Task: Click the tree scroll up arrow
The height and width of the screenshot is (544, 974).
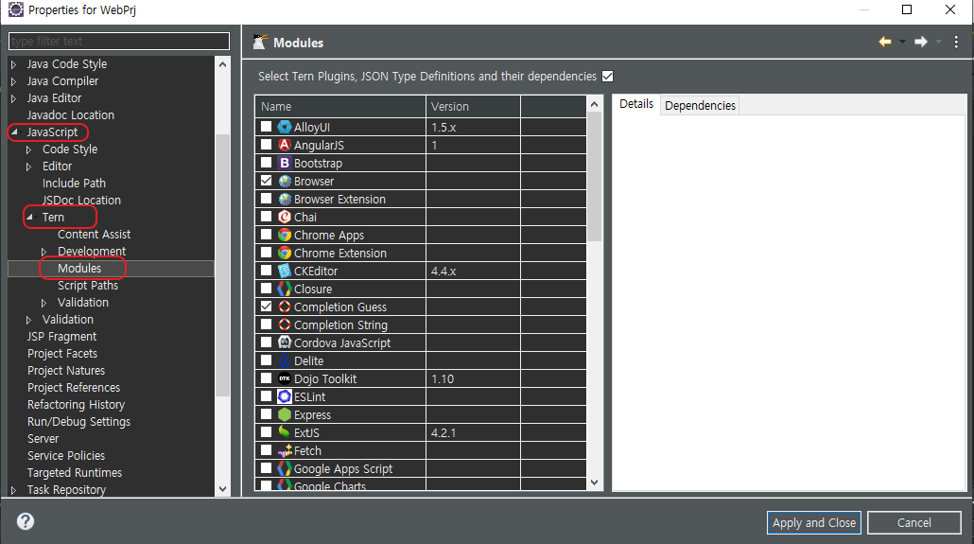Action: pyautogui.click(x=222, y=64)
